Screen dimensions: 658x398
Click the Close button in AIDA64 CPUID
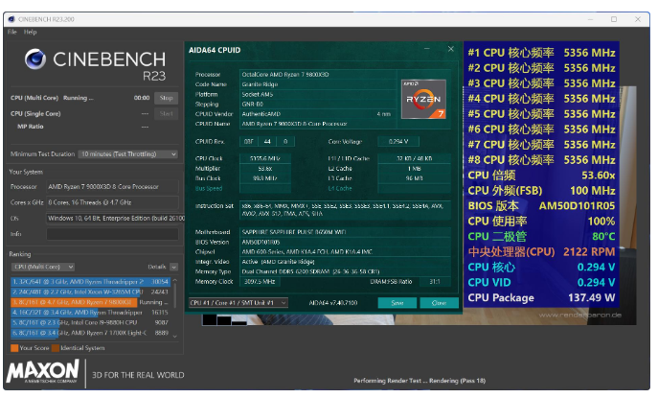coord(439,302)
